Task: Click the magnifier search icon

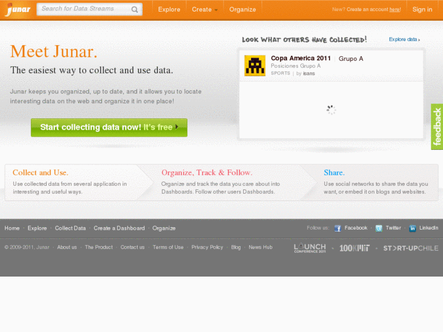Action: click(x=135, y=10)
